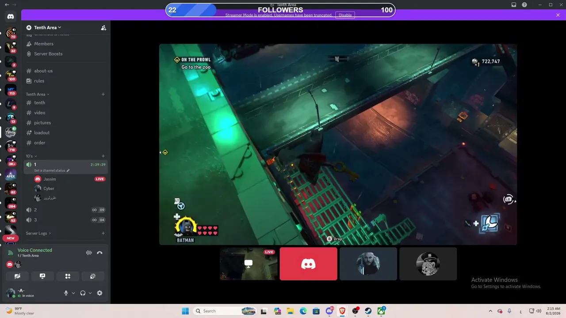Image resolution: width=566 pixels, height=318 pixels.
Task: Start an activity from voice panel
Action: (68, 276)
